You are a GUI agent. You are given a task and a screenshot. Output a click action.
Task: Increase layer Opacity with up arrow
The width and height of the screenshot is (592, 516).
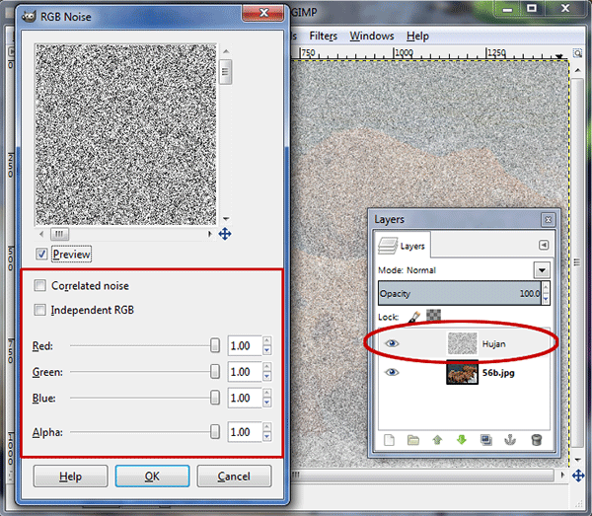(546, 289)
